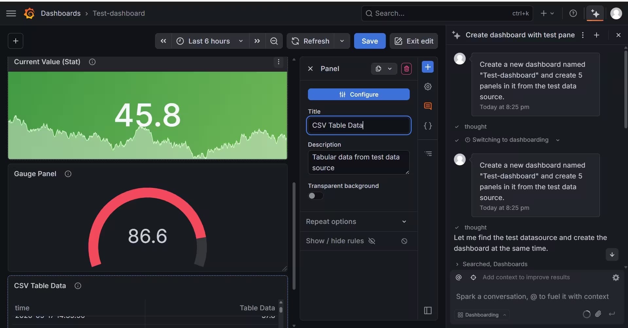Click the CSV Table Data info icon

pos(78,286)
